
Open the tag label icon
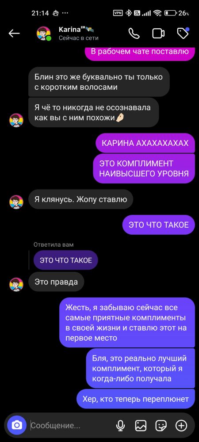coord(183,33)
